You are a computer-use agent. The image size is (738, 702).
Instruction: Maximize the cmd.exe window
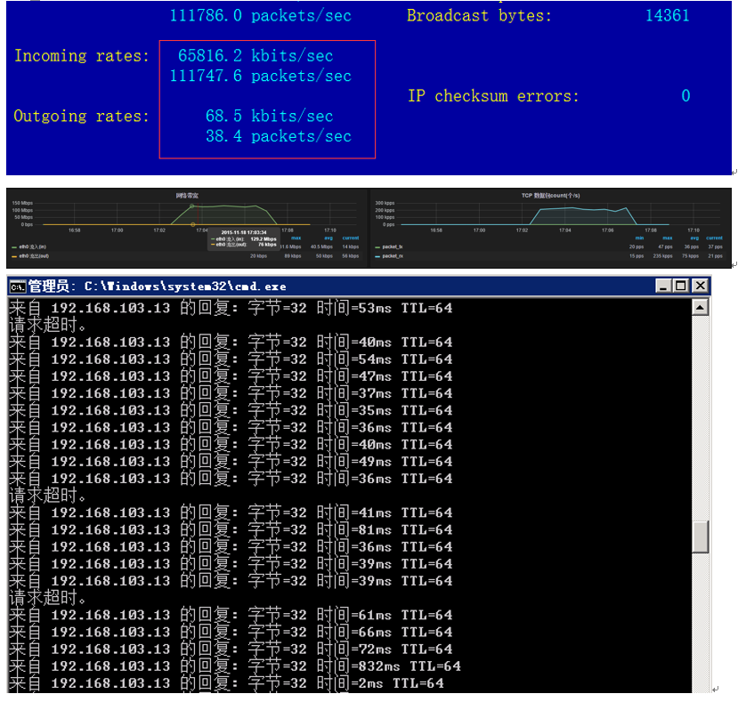pos(681,286)
